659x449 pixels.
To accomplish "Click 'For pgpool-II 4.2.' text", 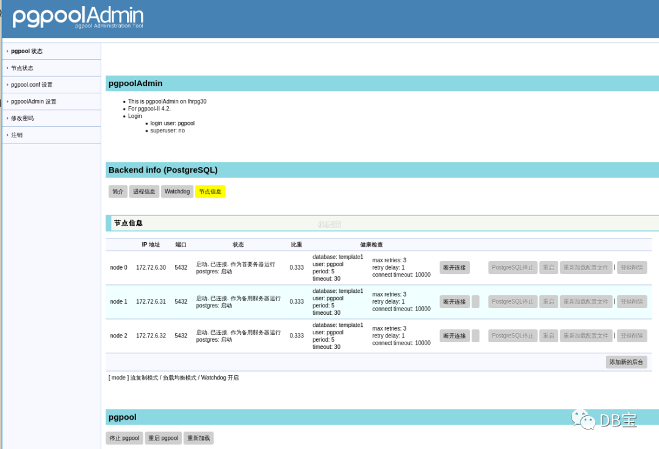I will (x=149, y=109).
